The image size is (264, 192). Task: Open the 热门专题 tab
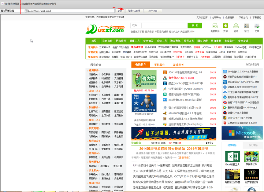pos(253,145)
